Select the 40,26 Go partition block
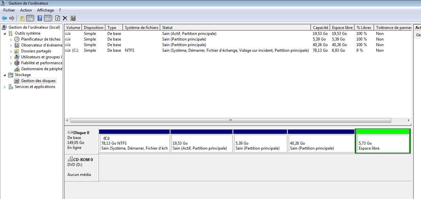421x199 pixels. (321, 141)
